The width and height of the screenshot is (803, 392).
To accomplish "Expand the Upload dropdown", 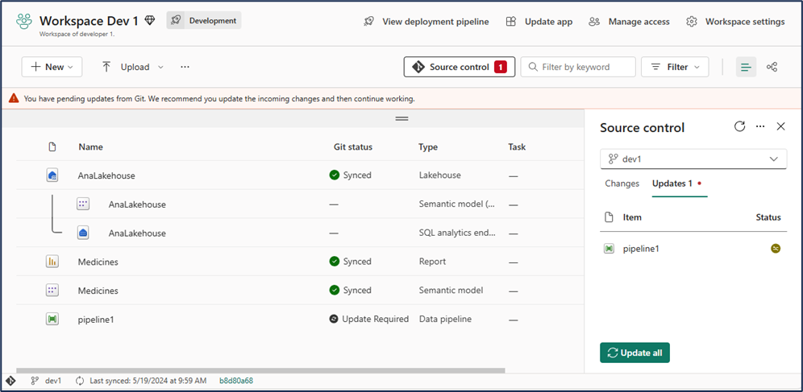I will click(x=132, y=67).
